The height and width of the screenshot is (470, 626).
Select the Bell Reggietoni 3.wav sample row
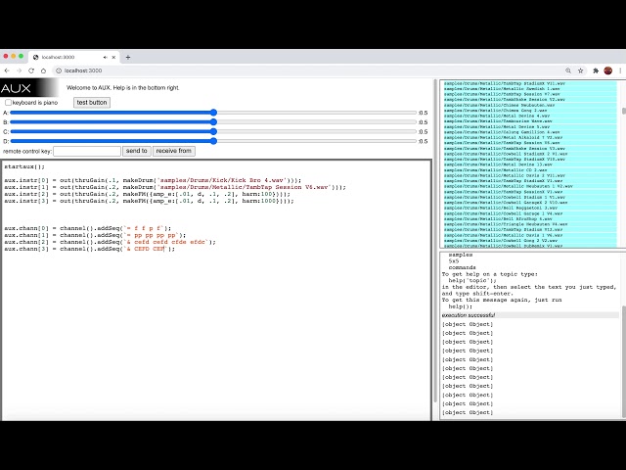click(530, 208)
